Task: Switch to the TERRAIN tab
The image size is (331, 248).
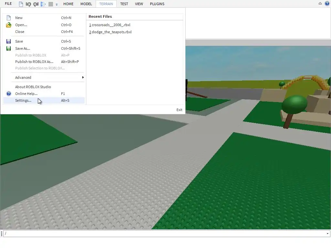Action: (x=106, y=4)
